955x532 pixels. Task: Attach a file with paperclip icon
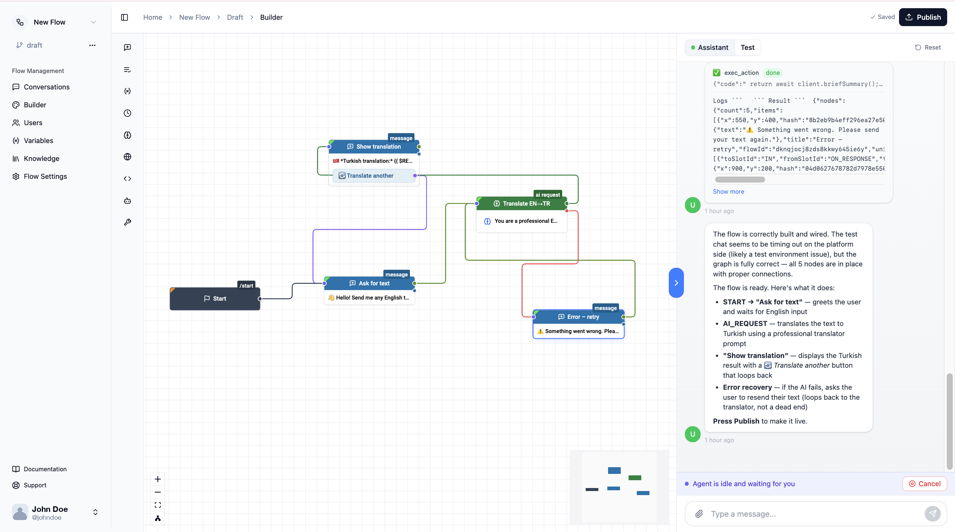pyautogui.click(x=699, y=514)
